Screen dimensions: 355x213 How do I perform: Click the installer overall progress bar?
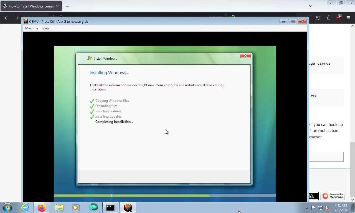(165, 196)
